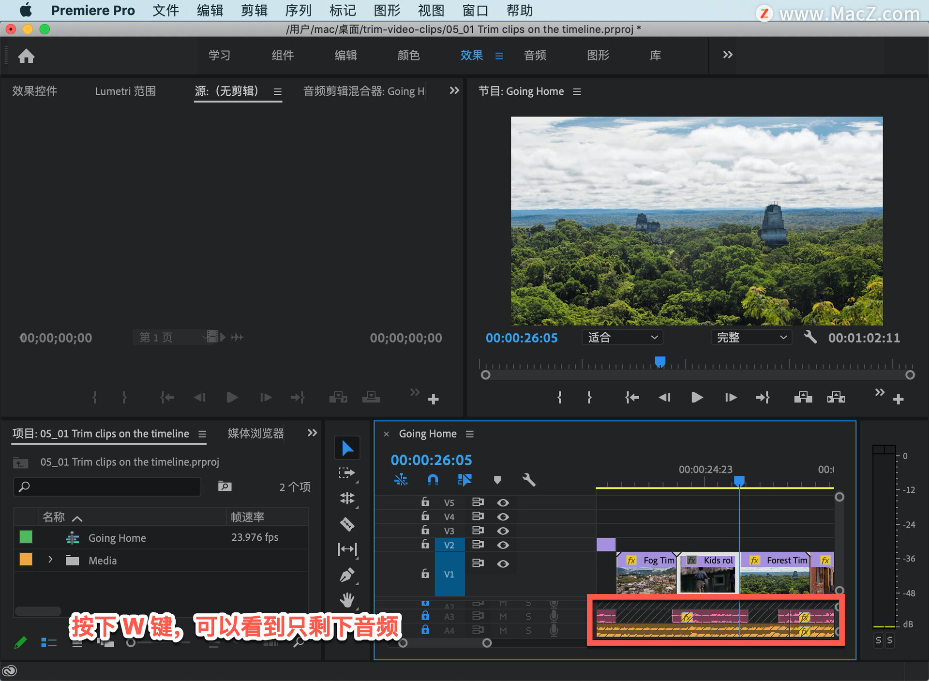Expand the Media bin folder

pos(50,560)
